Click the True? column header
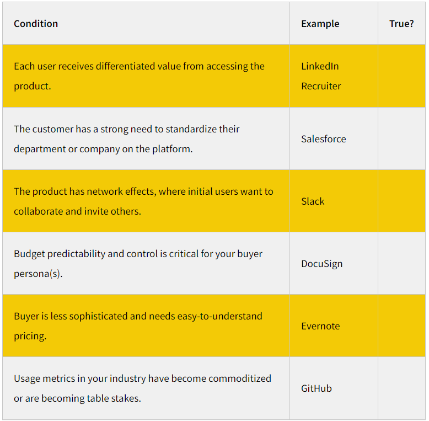This screenshot has height=421, width=429. pos(401,24)
